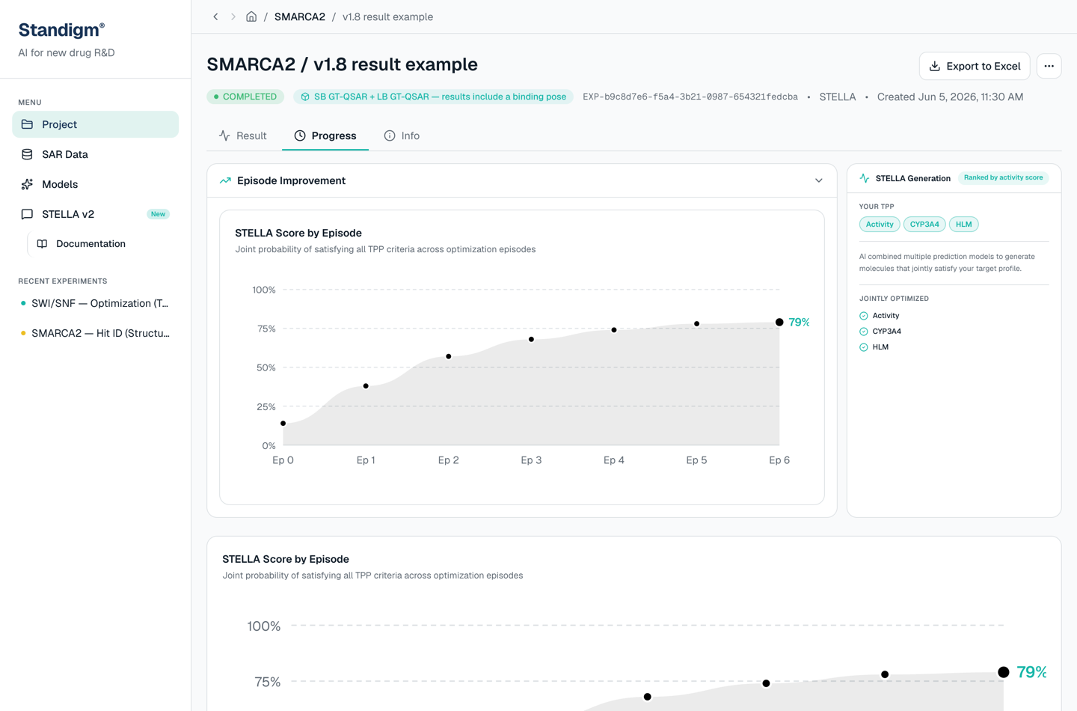Click Export to Excel button

[x=975, y=66]
